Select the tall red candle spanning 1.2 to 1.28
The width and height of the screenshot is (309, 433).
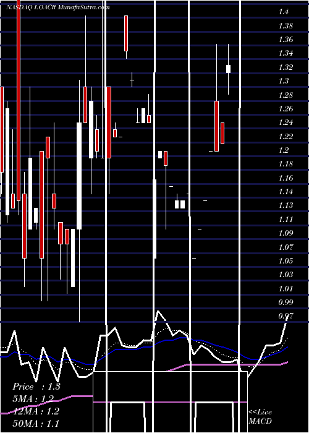coord(216,126)
